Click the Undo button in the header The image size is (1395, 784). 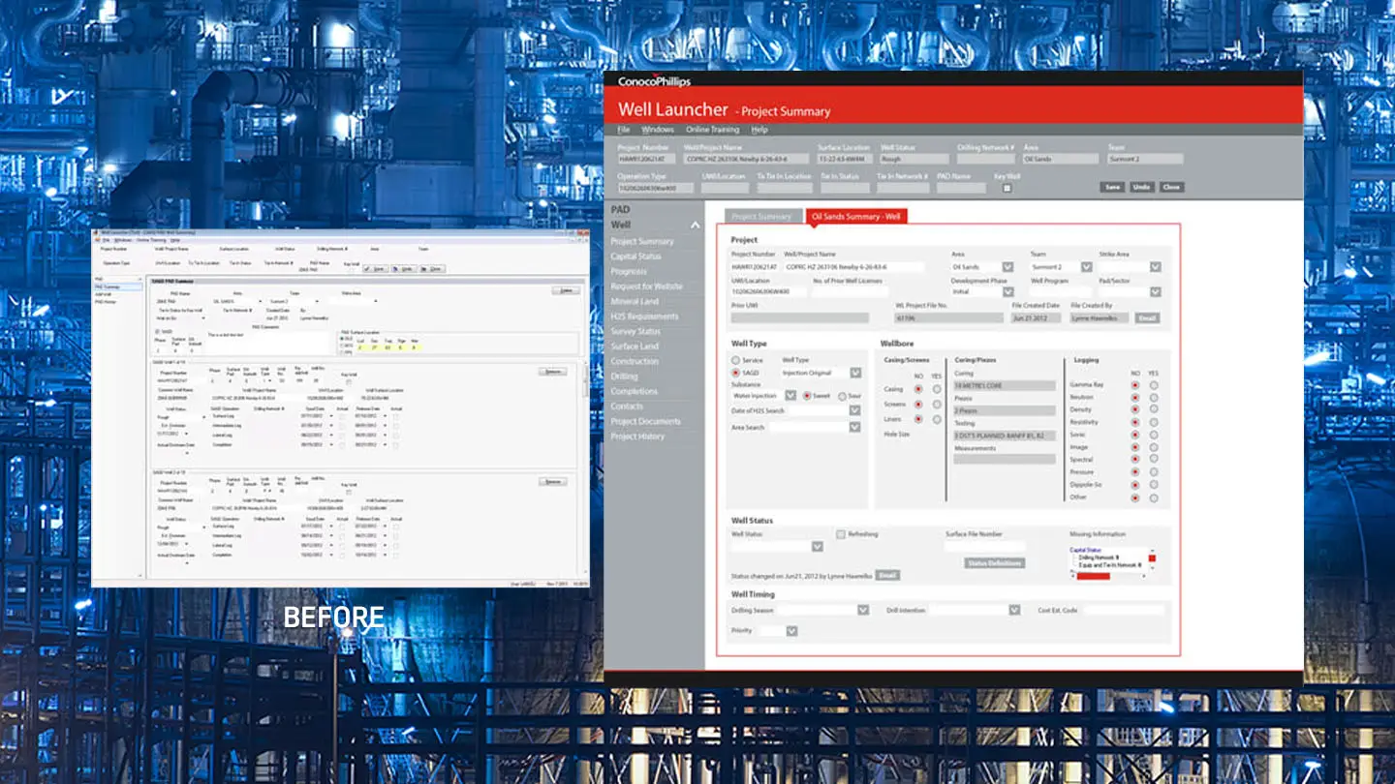1141,187
